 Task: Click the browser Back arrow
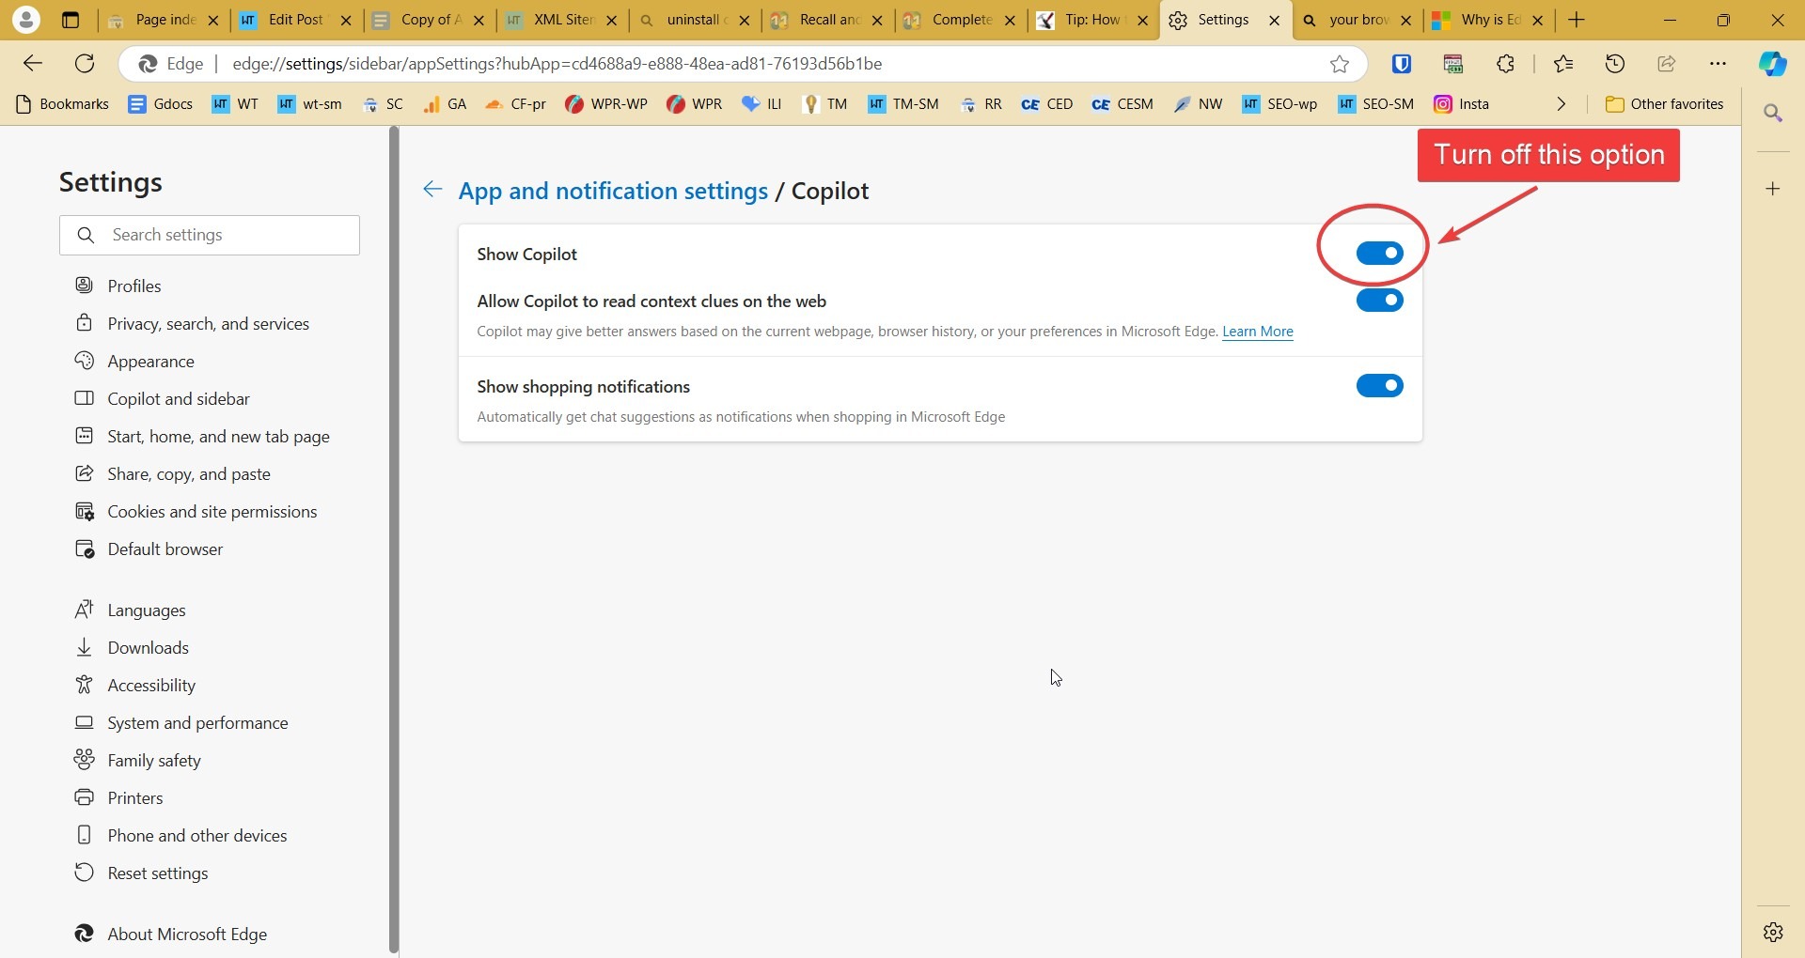33,63
